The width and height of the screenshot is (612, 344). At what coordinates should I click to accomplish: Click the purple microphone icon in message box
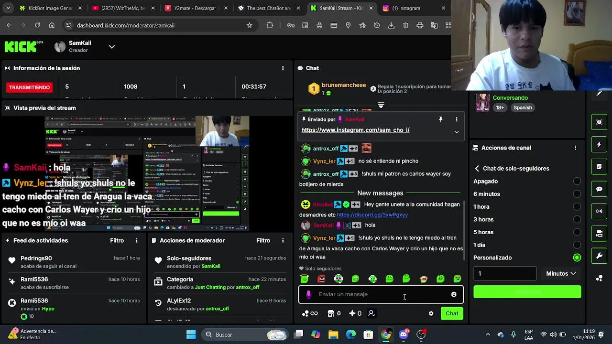pos(308,294)
